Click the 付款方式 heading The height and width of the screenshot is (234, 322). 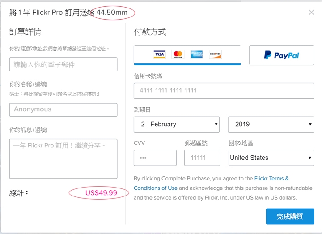(150, 32)
